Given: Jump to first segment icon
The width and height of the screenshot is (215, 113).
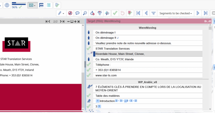Looking at the screenshot, I should [x=138, y=13].
